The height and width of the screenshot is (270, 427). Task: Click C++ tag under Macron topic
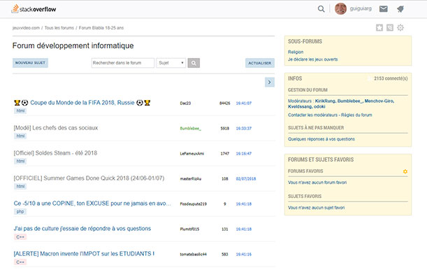tap(20, 262)
